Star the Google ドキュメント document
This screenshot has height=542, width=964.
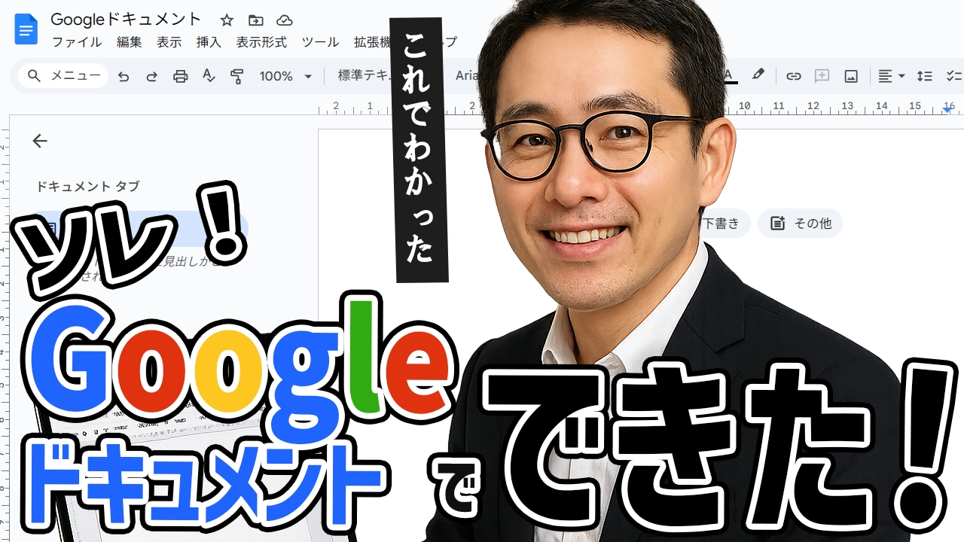(227, 20)
